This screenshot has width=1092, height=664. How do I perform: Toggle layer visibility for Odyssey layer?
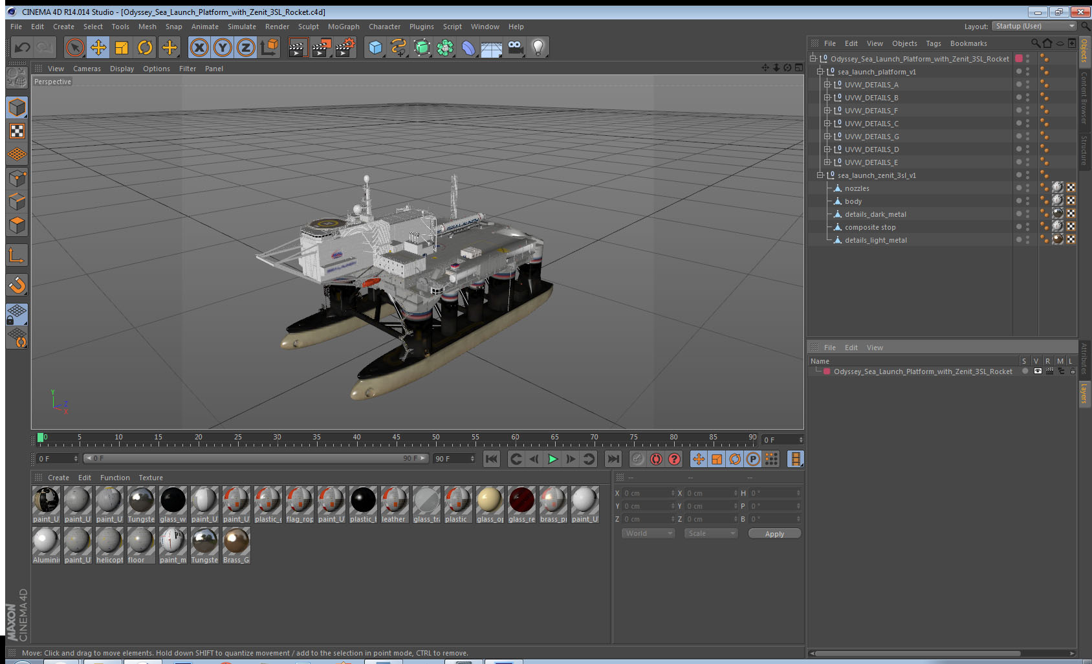tap(1038, 371)
